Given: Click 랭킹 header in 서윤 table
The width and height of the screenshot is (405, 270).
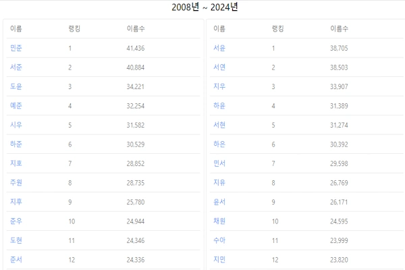Looking at the screenshot, I should [278, 28].
